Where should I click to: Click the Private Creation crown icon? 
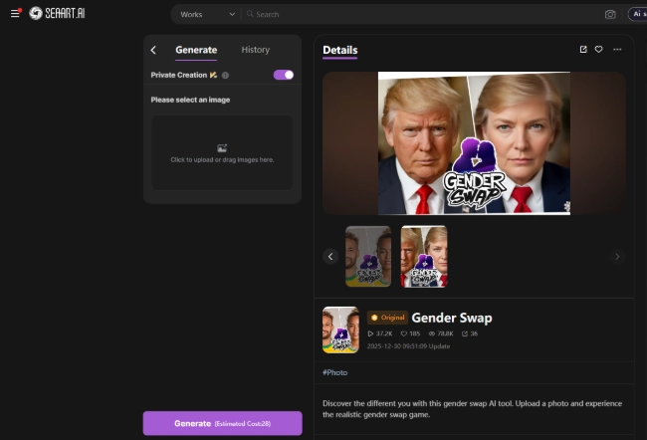[x=213, y=75]
